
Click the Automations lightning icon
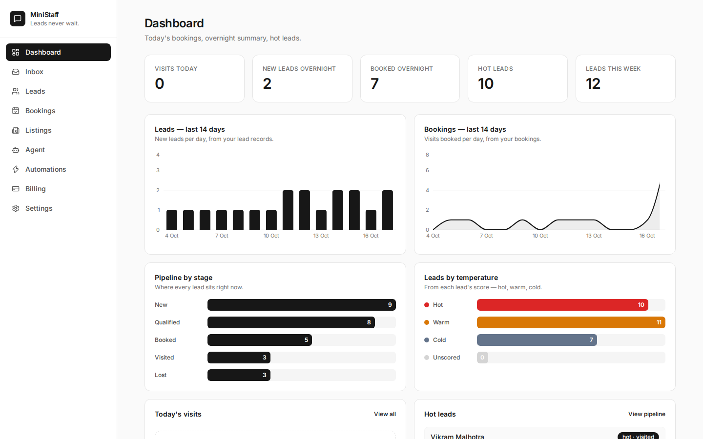(16, 169)
